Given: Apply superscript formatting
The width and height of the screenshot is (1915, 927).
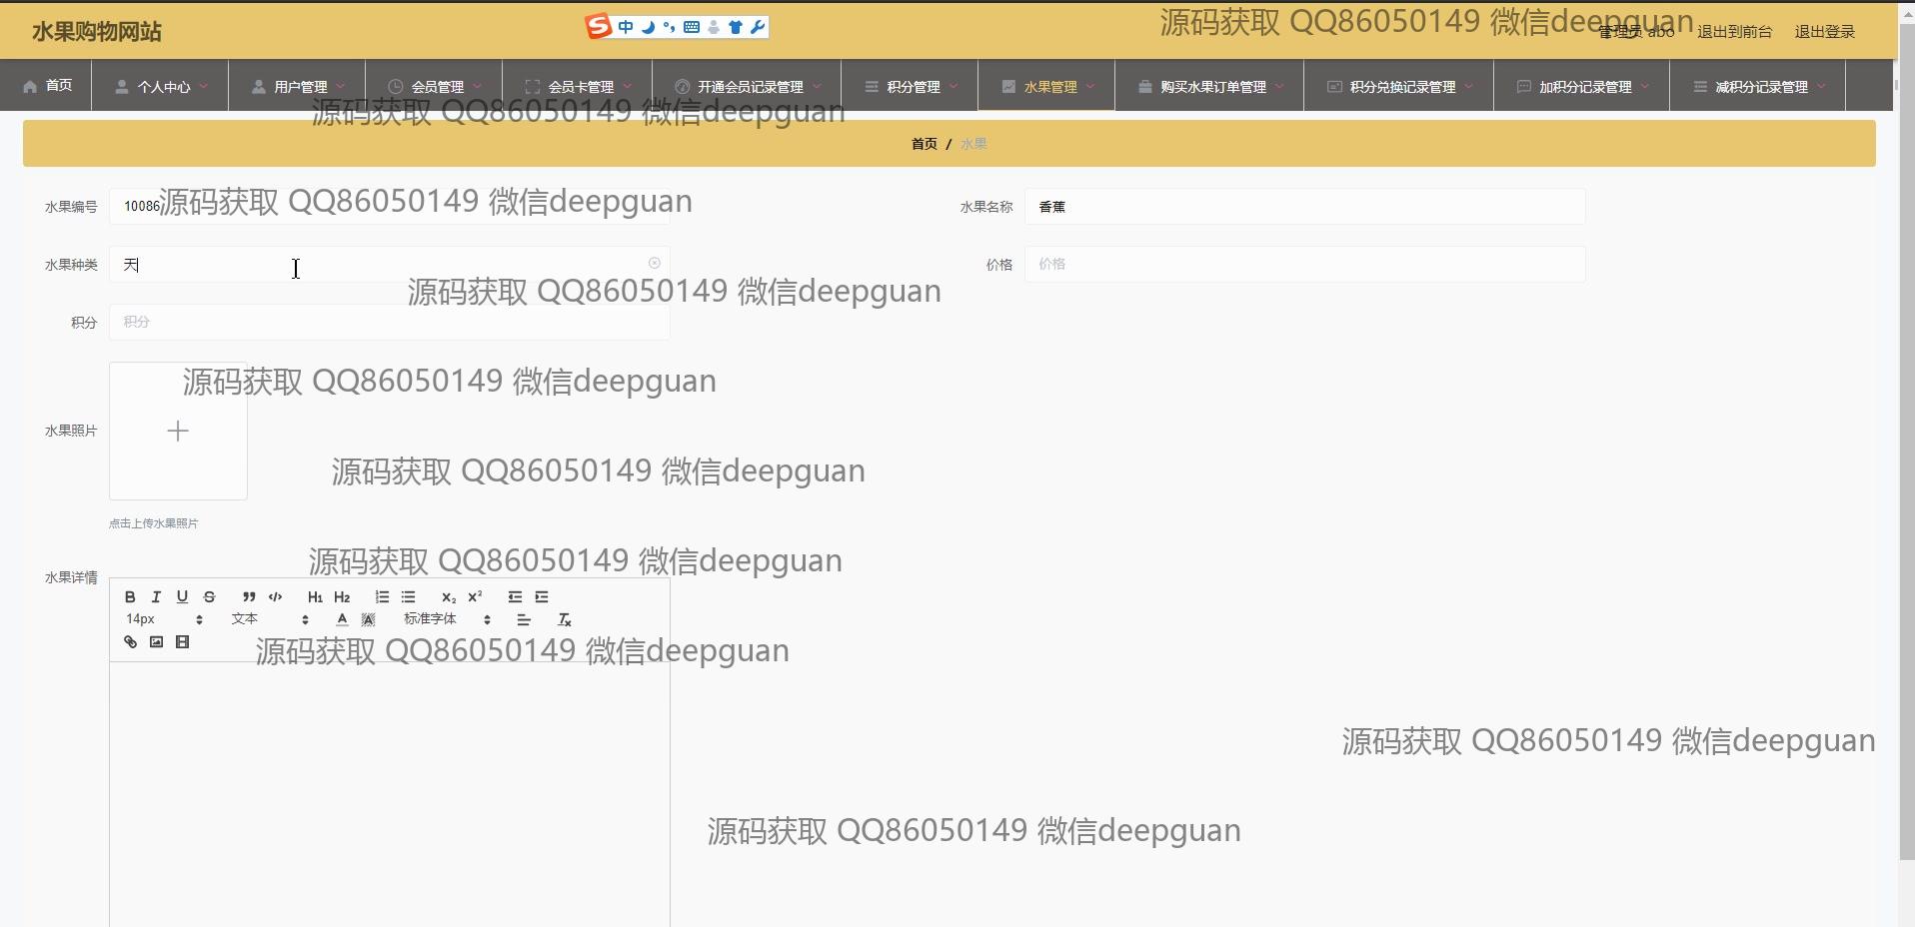Looking at the screenshot, I should (x=475, y=597).
